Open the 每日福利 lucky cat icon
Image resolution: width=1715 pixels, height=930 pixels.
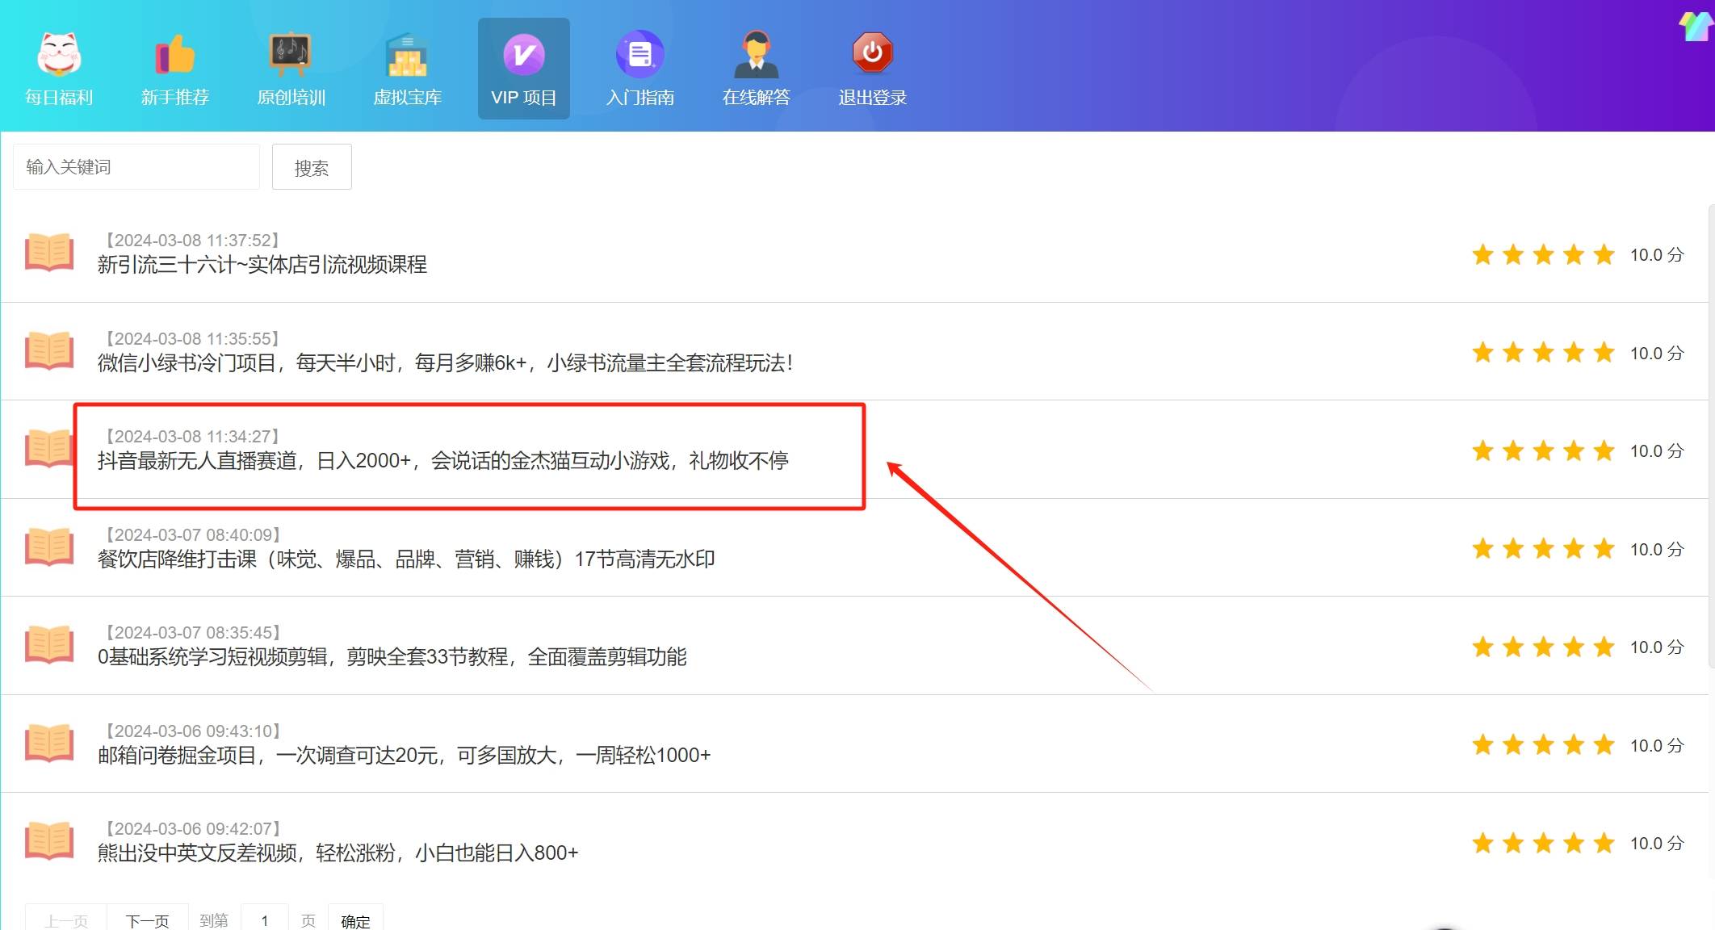tap(59, 54)
